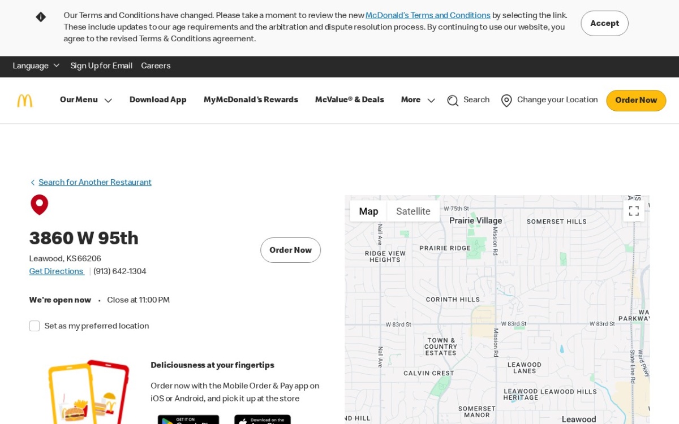Expand the Our Menu dropdown
The height and width of the screenshot is (424, 679).
click(86, 100)
